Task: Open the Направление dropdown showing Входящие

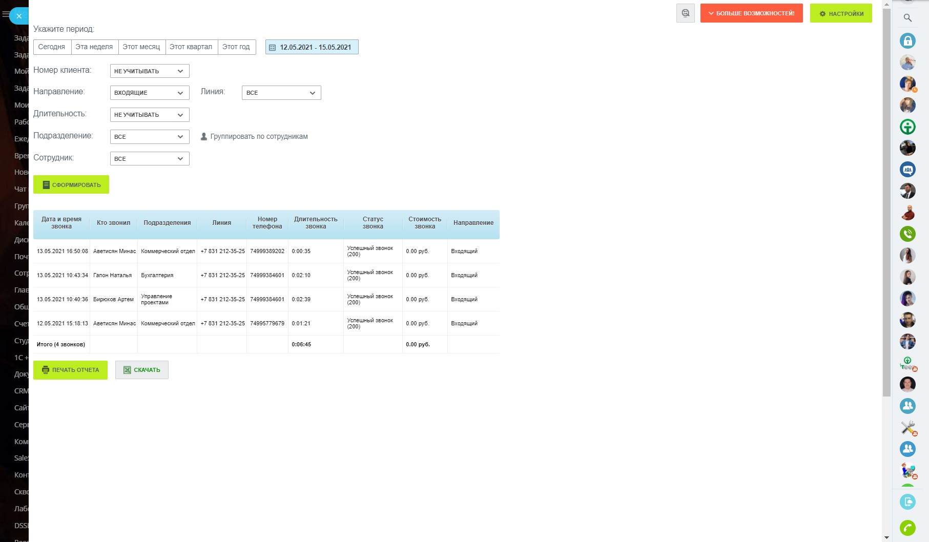Action: click(149, 93)
